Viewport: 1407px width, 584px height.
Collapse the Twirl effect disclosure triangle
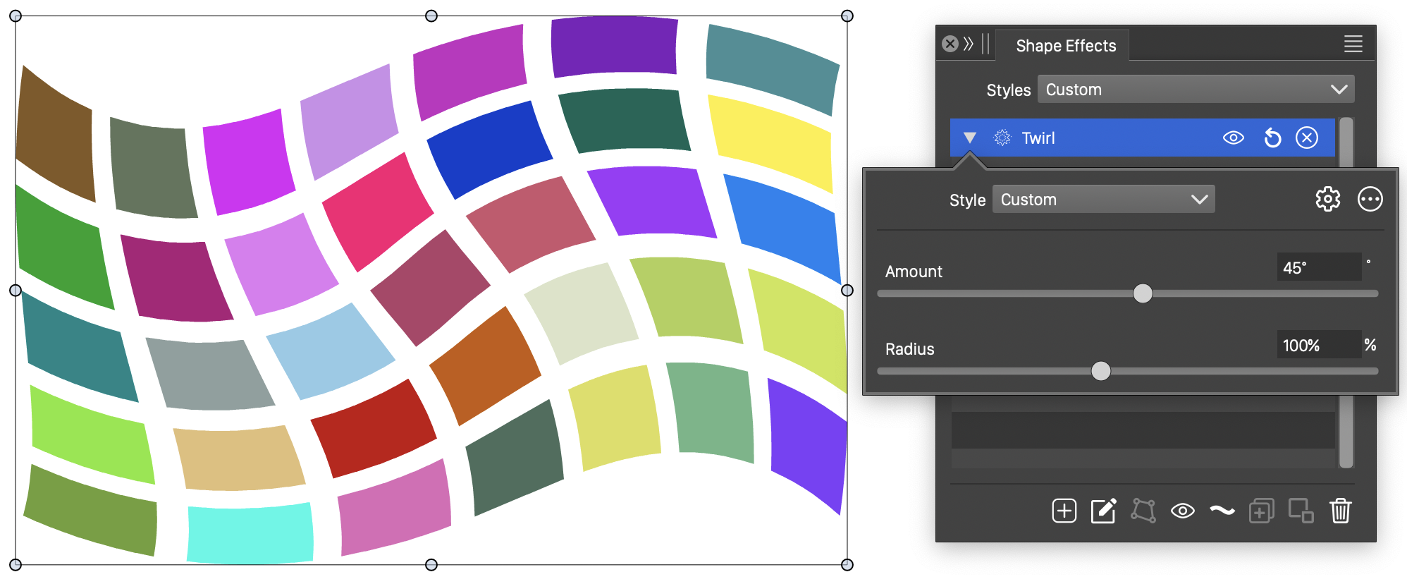click(970, 138)
